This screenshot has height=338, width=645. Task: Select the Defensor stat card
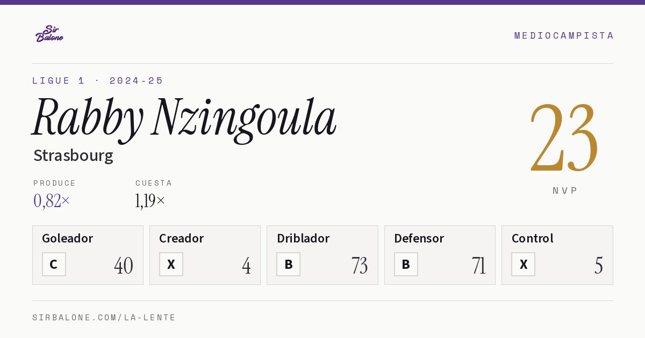click(x=440, y=255)
